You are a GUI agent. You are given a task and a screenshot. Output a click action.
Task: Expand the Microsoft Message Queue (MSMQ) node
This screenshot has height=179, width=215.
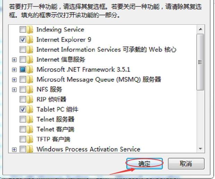tap(14, 80)
